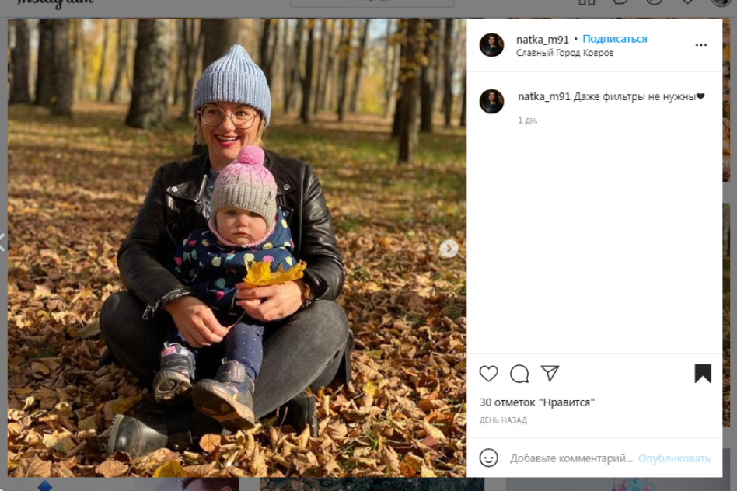The height and width of the screenshot is (491, 737).
Task: Click the Instagram logo at top left
Action: point(54,3)
